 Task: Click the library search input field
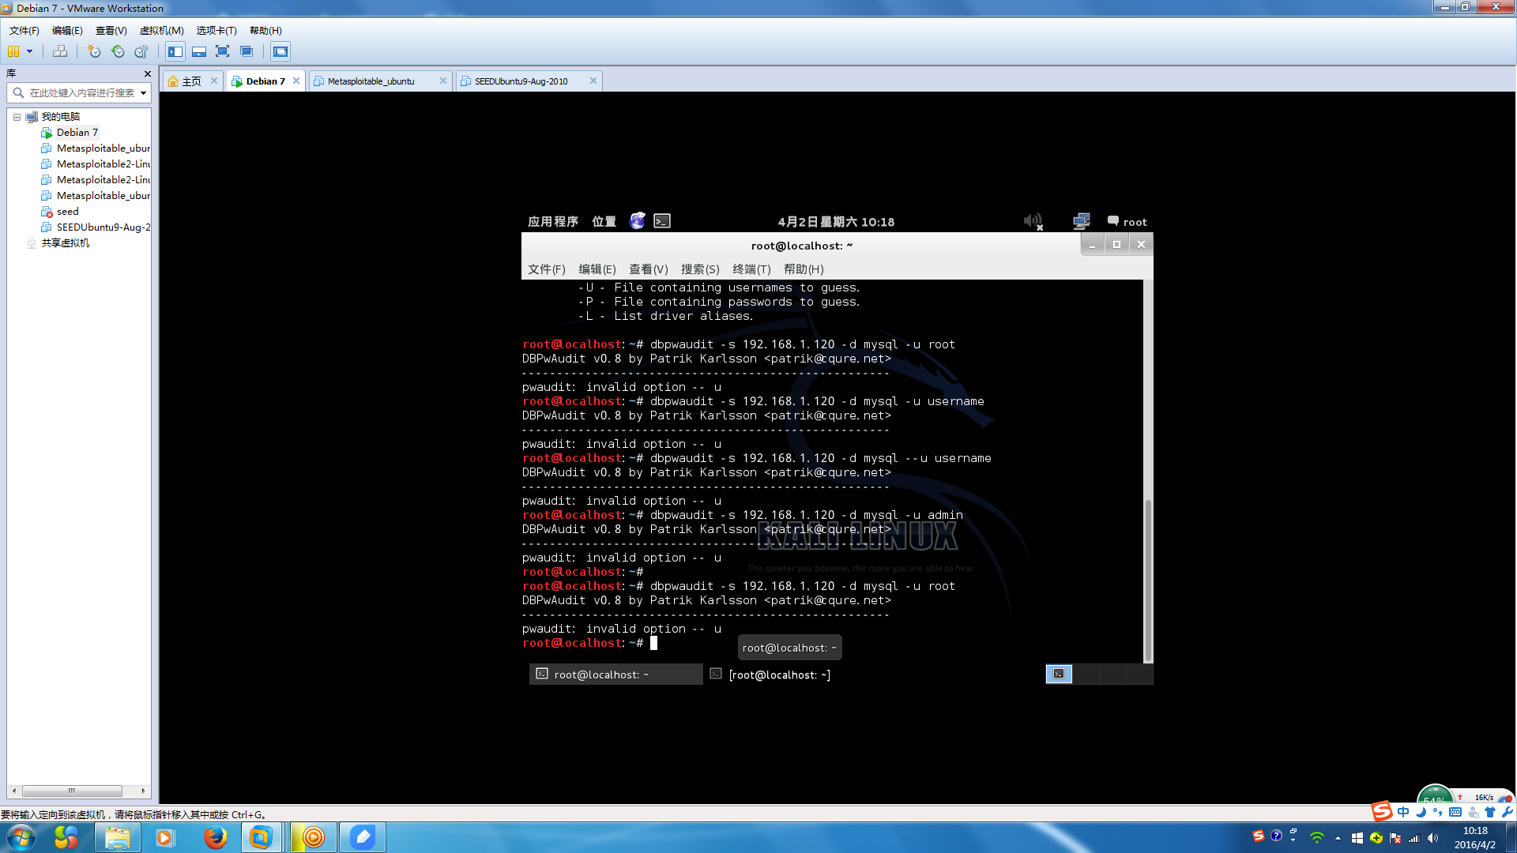pyautogui.click(x=81, y=93)
